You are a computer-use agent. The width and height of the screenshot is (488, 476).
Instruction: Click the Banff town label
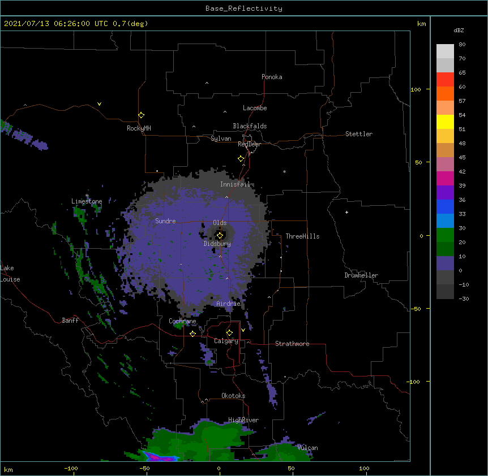(x=70, y=321)
